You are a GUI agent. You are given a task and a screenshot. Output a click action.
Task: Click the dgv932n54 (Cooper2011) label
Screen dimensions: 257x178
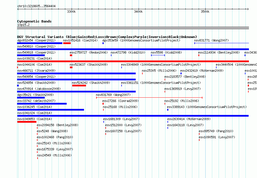pyautogui.click(x=36, y=40)
